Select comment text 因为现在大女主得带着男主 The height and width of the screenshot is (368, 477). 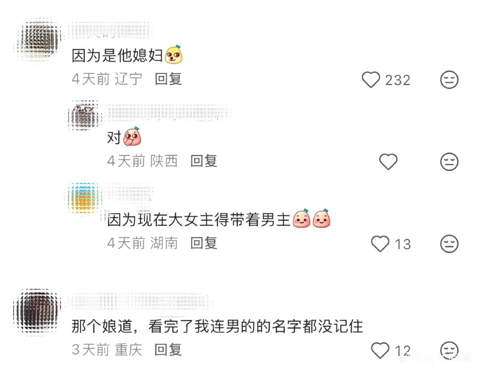[x=199, y=220]
